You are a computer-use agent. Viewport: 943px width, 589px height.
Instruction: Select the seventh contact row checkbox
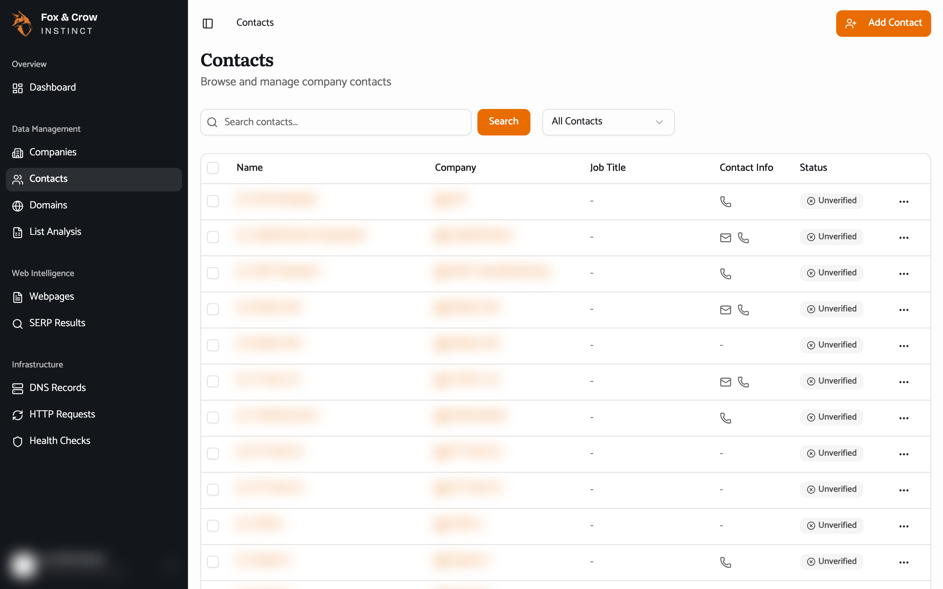[213, 417]
